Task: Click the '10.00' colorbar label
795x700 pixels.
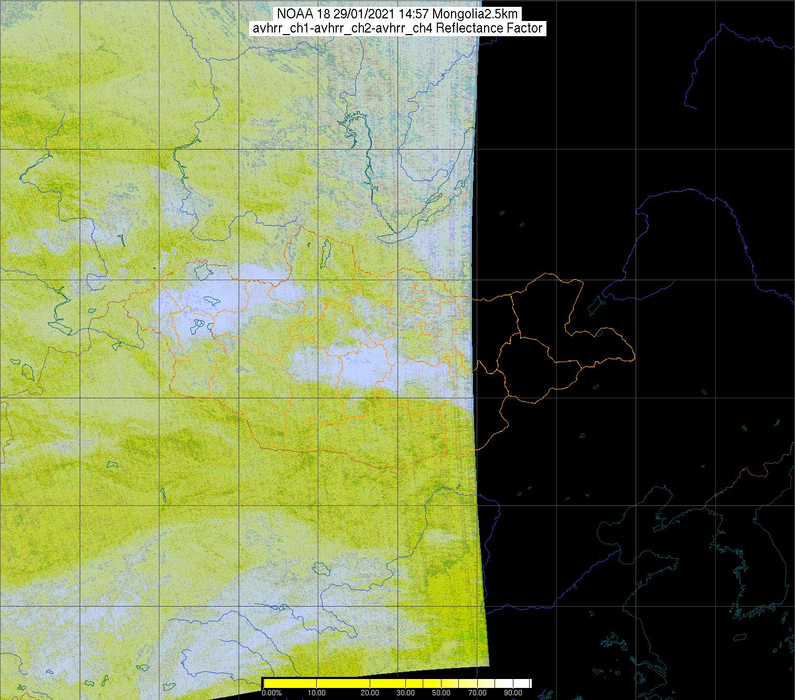Action: 317,693
